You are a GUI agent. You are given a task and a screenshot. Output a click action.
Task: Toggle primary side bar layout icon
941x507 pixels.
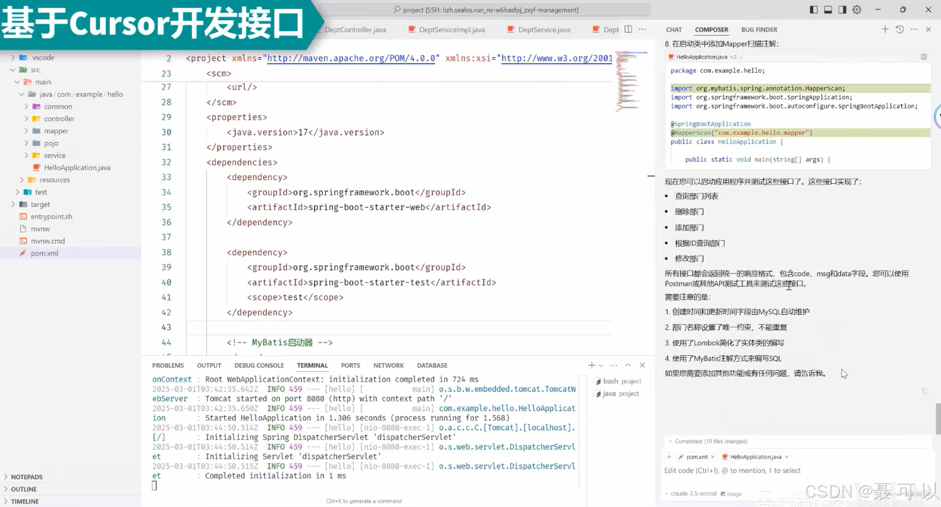pos(814,10)
